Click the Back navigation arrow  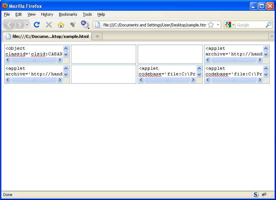click(9, 25)
